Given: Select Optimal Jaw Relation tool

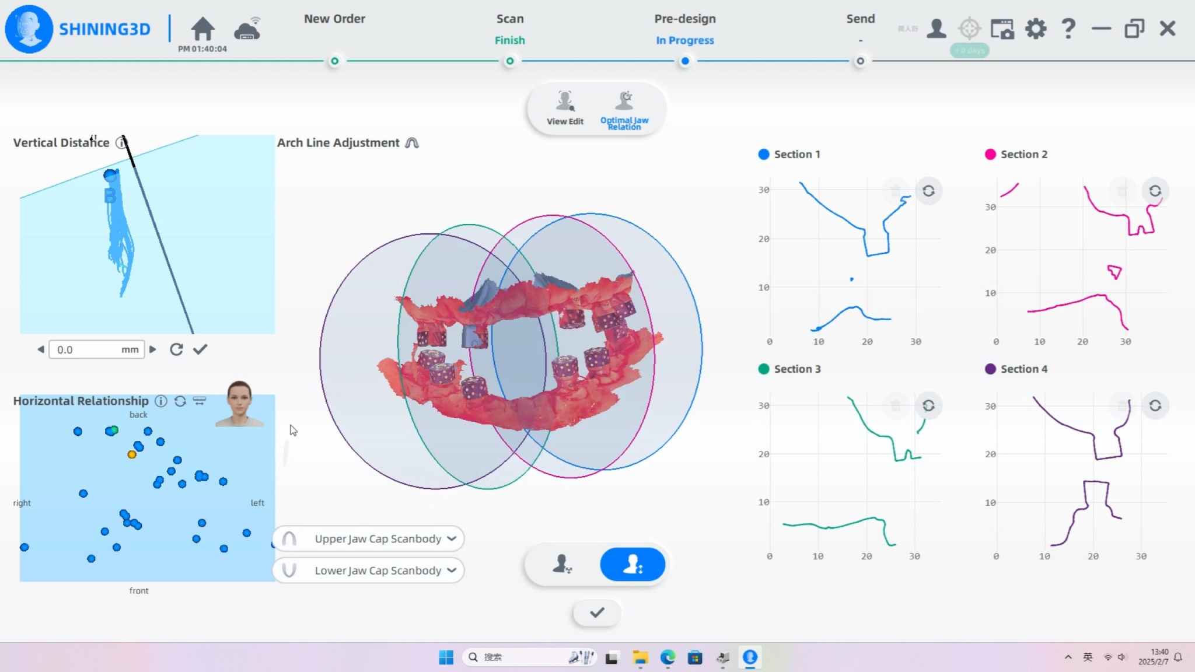Looking at the screenshot, I should pyautogui.click(x=624, y=108).
